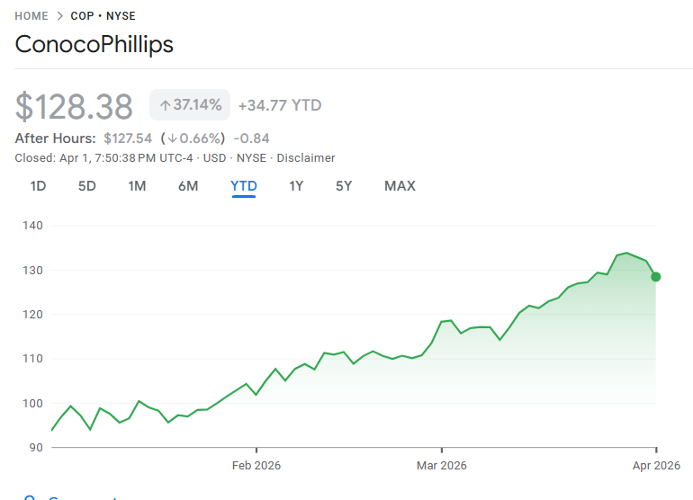Select the YTD range tab
Viewport: 693px width, 500px height.
(x=243, y=186)
